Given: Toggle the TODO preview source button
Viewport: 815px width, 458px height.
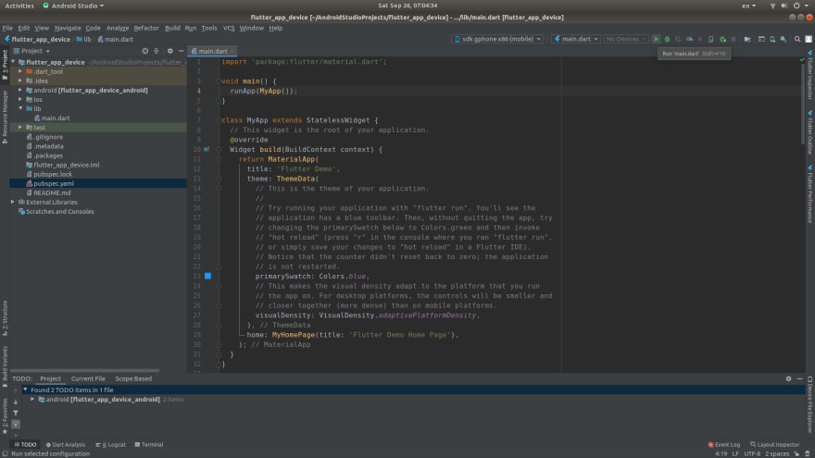Looking at the screenshot, I should [x=16, y=425].
